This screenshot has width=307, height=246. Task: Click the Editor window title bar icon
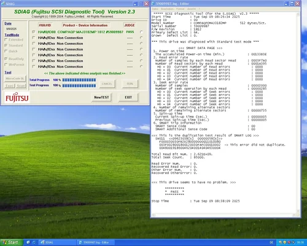pos(153,4)
